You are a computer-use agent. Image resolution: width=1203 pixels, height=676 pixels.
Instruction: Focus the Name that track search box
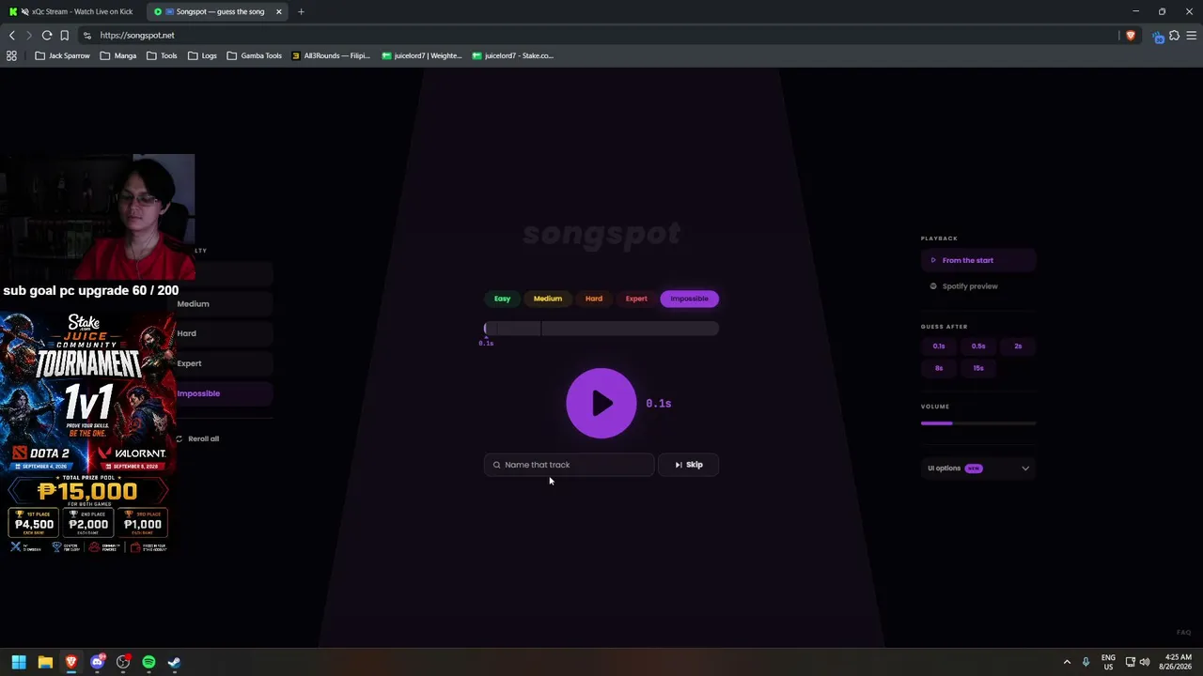tap(570, 465)
